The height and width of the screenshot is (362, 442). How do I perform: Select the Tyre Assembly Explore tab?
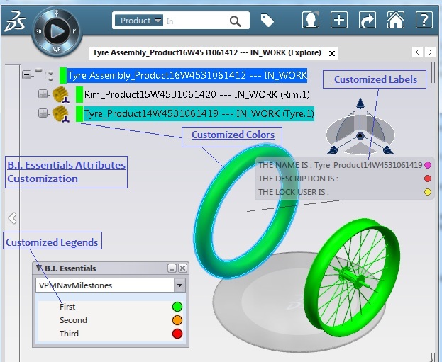pyautogui.click(x=207, y=52)
